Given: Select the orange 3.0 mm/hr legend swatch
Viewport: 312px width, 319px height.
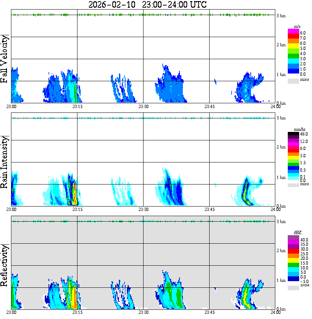Looking at the screenshot, I should pos(293,154).
